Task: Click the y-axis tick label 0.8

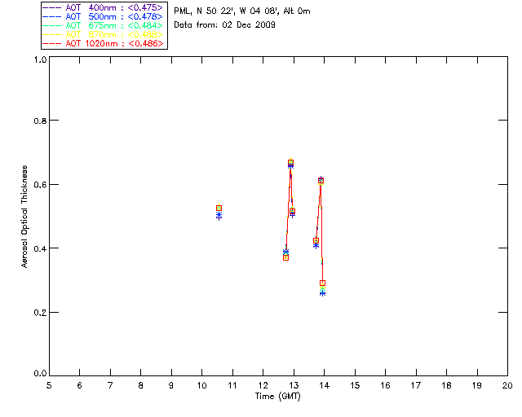Action: click(40, 121)
